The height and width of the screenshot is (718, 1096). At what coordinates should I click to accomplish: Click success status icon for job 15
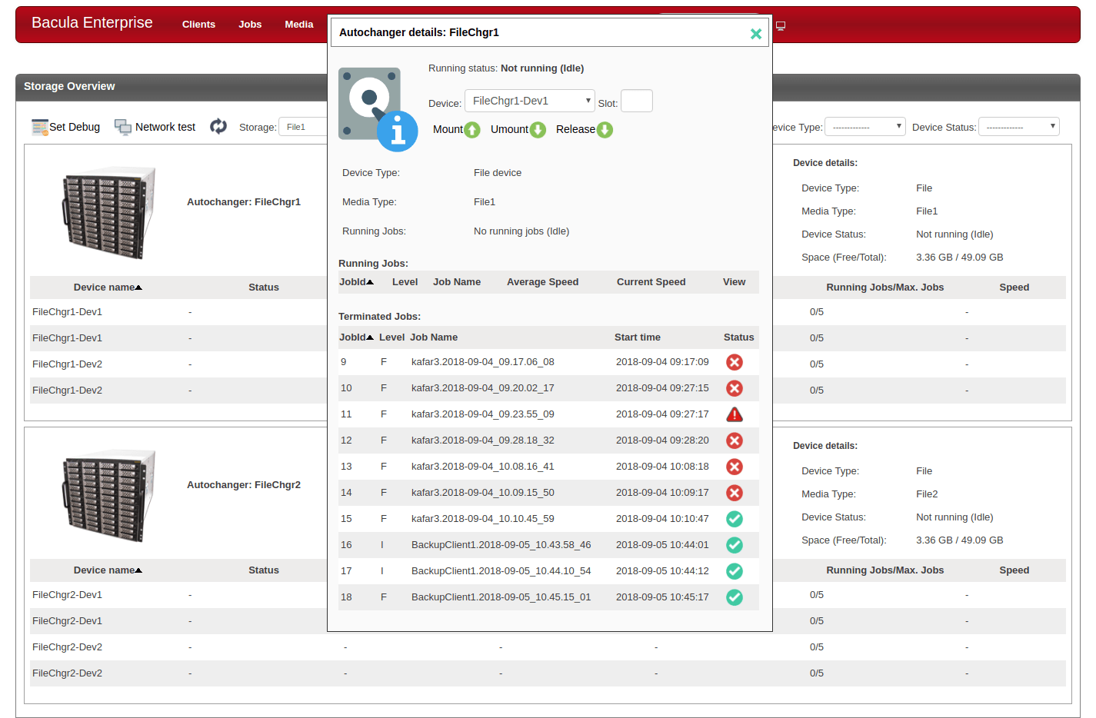(735, 519)
